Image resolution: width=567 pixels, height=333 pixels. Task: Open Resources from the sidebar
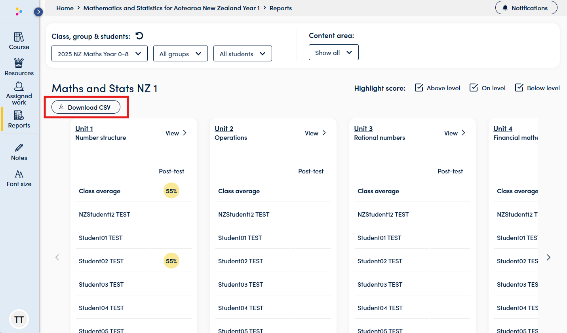19,67
